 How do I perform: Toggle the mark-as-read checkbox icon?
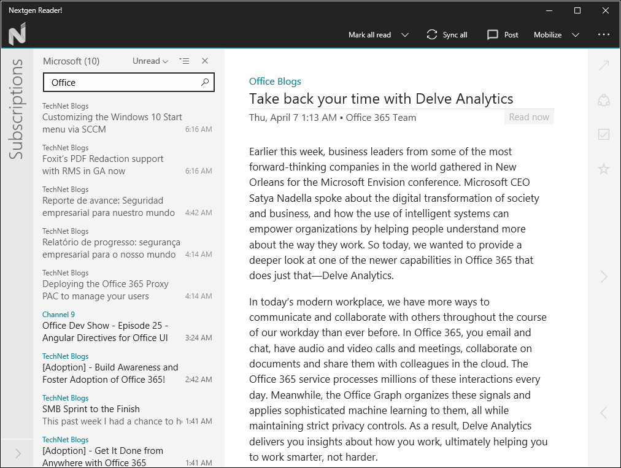click(x=604, y=134)
